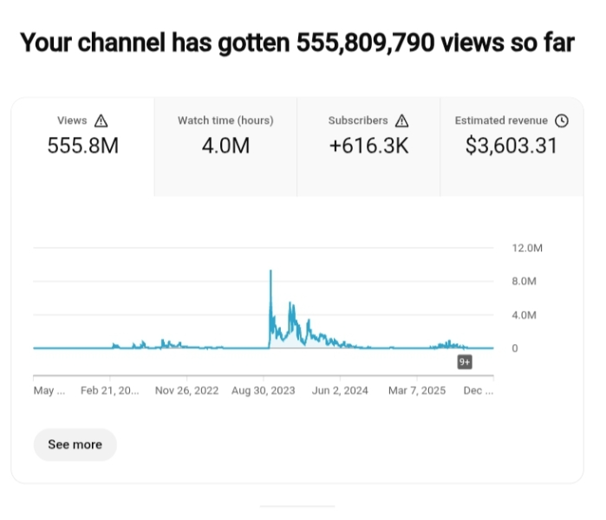Open the 9+ videos marker on the chart

(x=465, y=362)
